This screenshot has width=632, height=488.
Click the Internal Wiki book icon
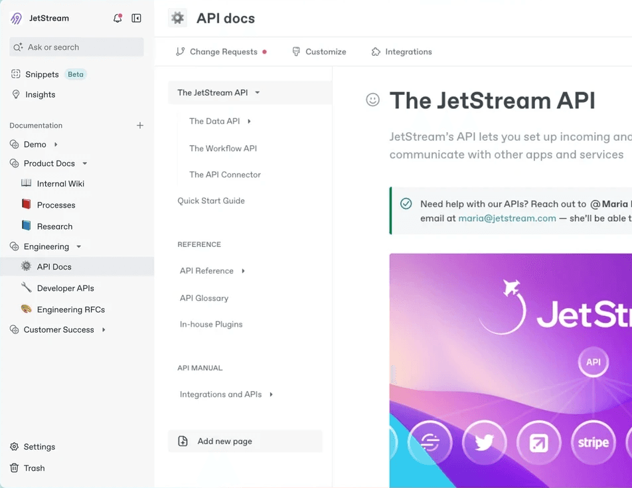(x=26, y=183)
